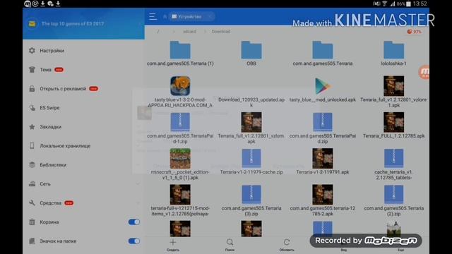Screen dimensions: 452x254
Task: Click the home icon in header
Action: tap(165, 17)
